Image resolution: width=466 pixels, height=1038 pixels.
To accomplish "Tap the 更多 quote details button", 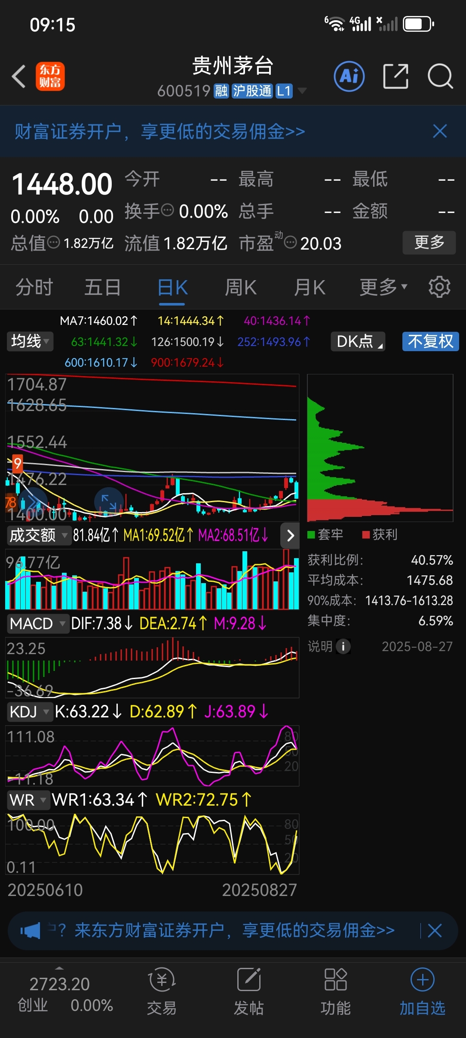I will tap(429, 242).
